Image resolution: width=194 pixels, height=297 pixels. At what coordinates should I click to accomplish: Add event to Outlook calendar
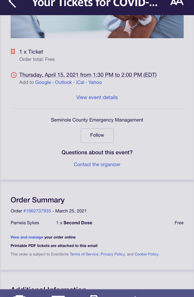[x=63, y=82]
